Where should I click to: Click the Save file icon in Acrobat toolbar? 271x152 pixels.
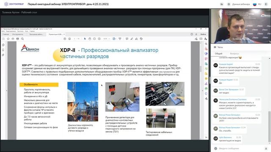[x=3, y=39]
